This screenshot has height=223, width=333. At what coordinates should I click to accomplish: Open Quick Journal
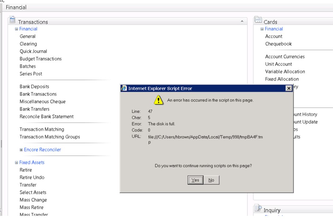coord(33,51)
